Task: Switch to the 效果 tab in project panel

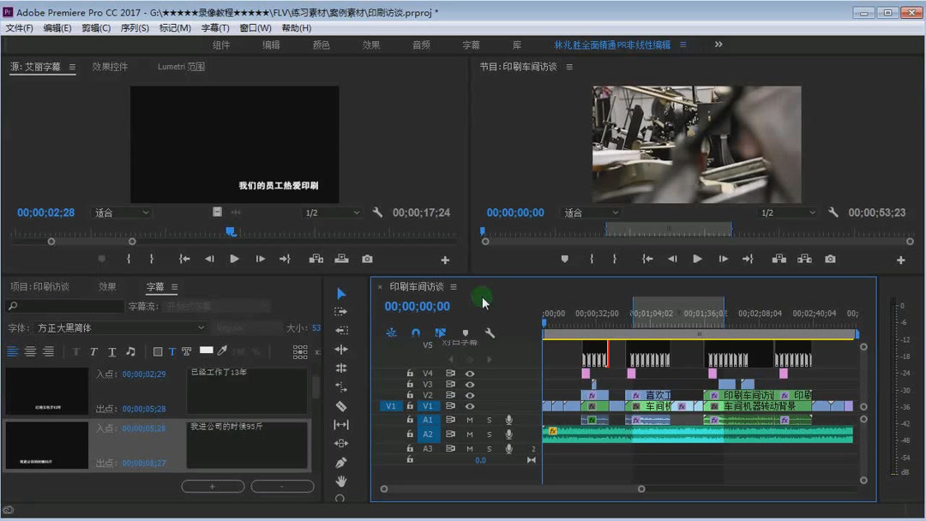Action: (107, 287)
